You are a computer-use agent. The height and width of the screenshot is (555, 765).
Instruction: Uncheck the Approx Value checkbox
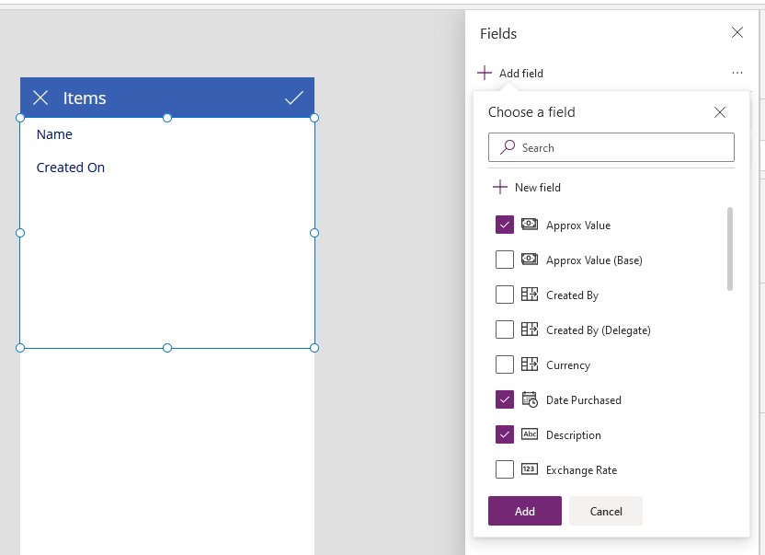[505, 225]
